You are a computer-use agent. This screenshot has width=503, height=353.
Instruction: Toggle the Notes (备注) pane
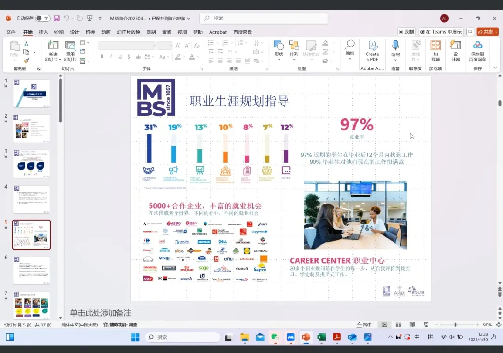[364, 325]
